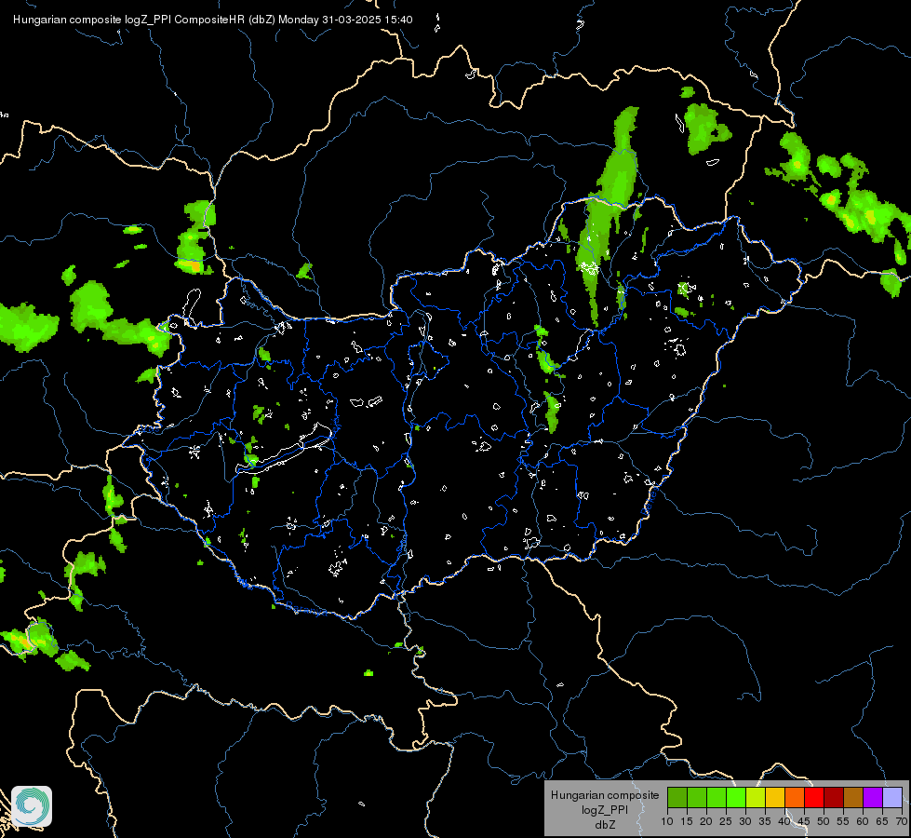Click the 30-35 dBZ yellow-green swatch
The image size is (911, 838).
pyautogui.click(x=756, y=798)
